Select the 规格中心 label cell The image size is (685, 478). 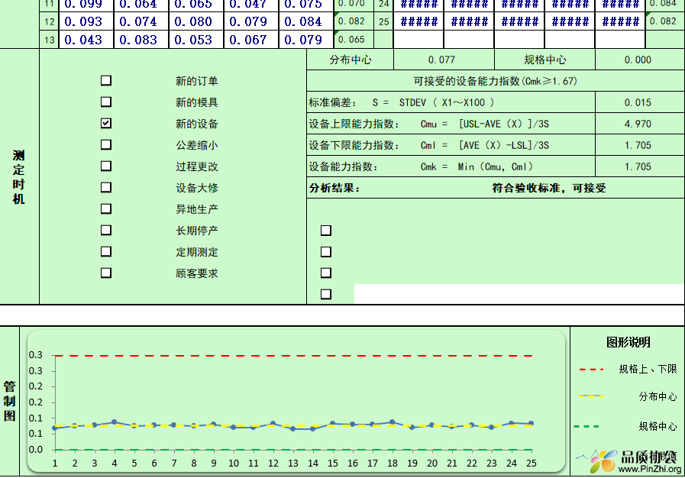(x=544, y=60)
